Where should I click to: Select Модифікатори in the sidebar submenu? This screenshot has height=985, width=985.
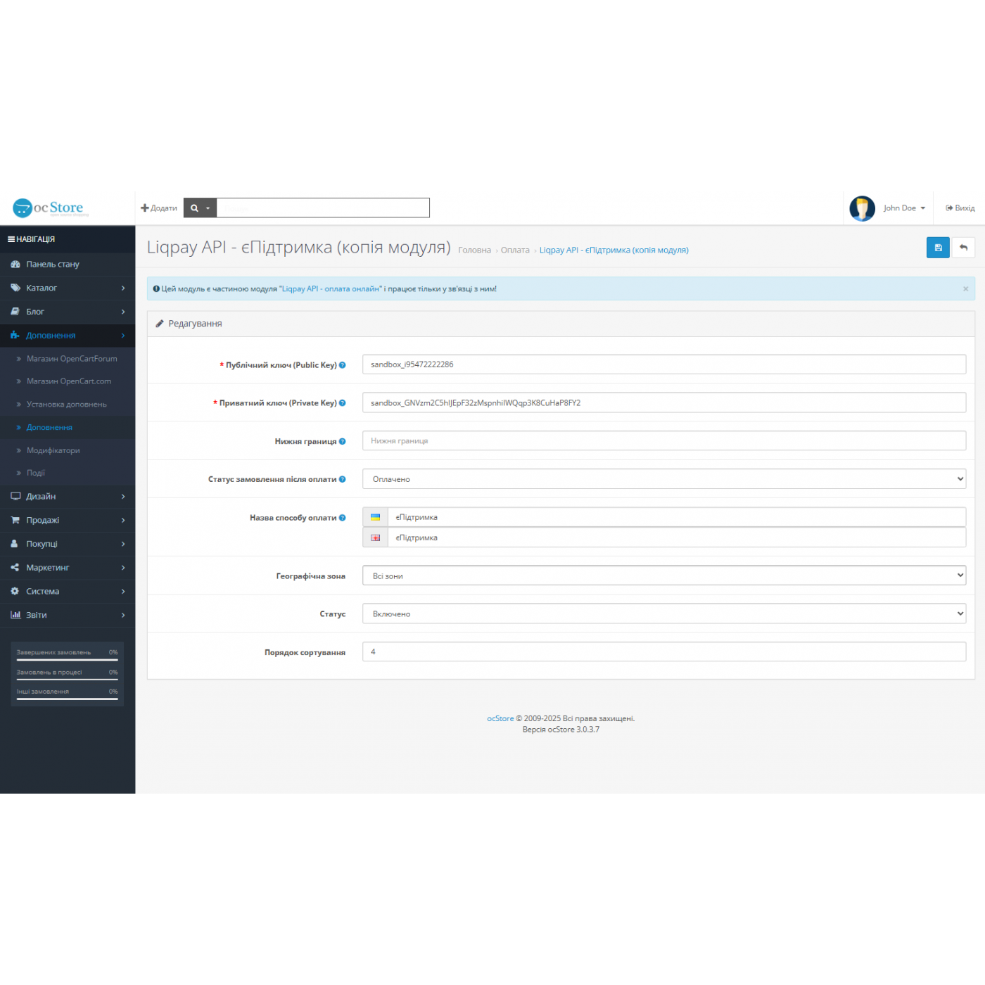(53, 450)
